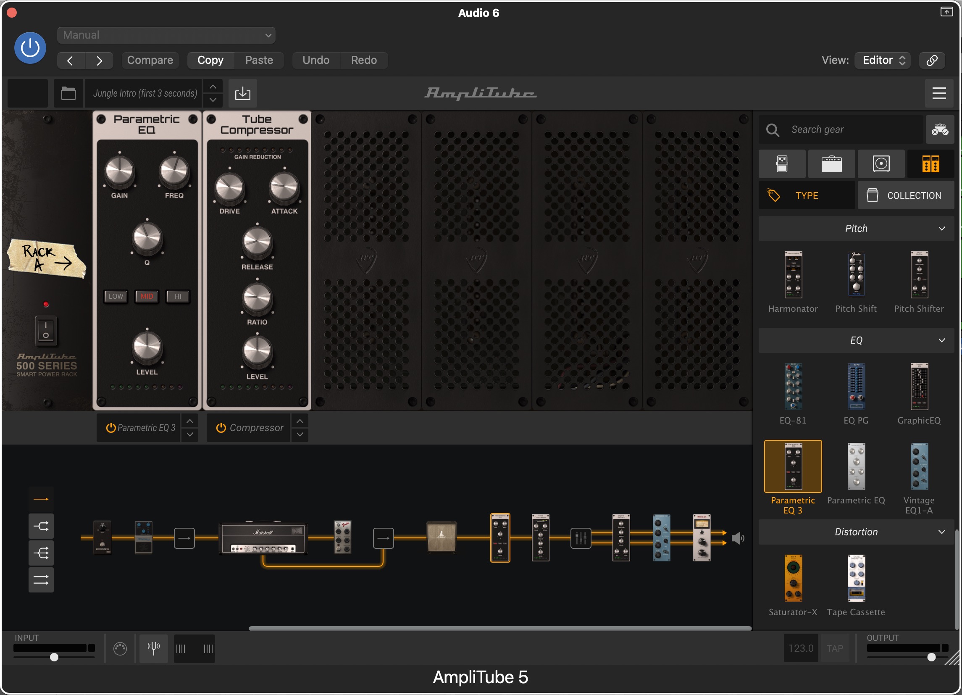962x695 pixels.
Task: Toggle the plugin power bypass button
Action: point(30,48)
